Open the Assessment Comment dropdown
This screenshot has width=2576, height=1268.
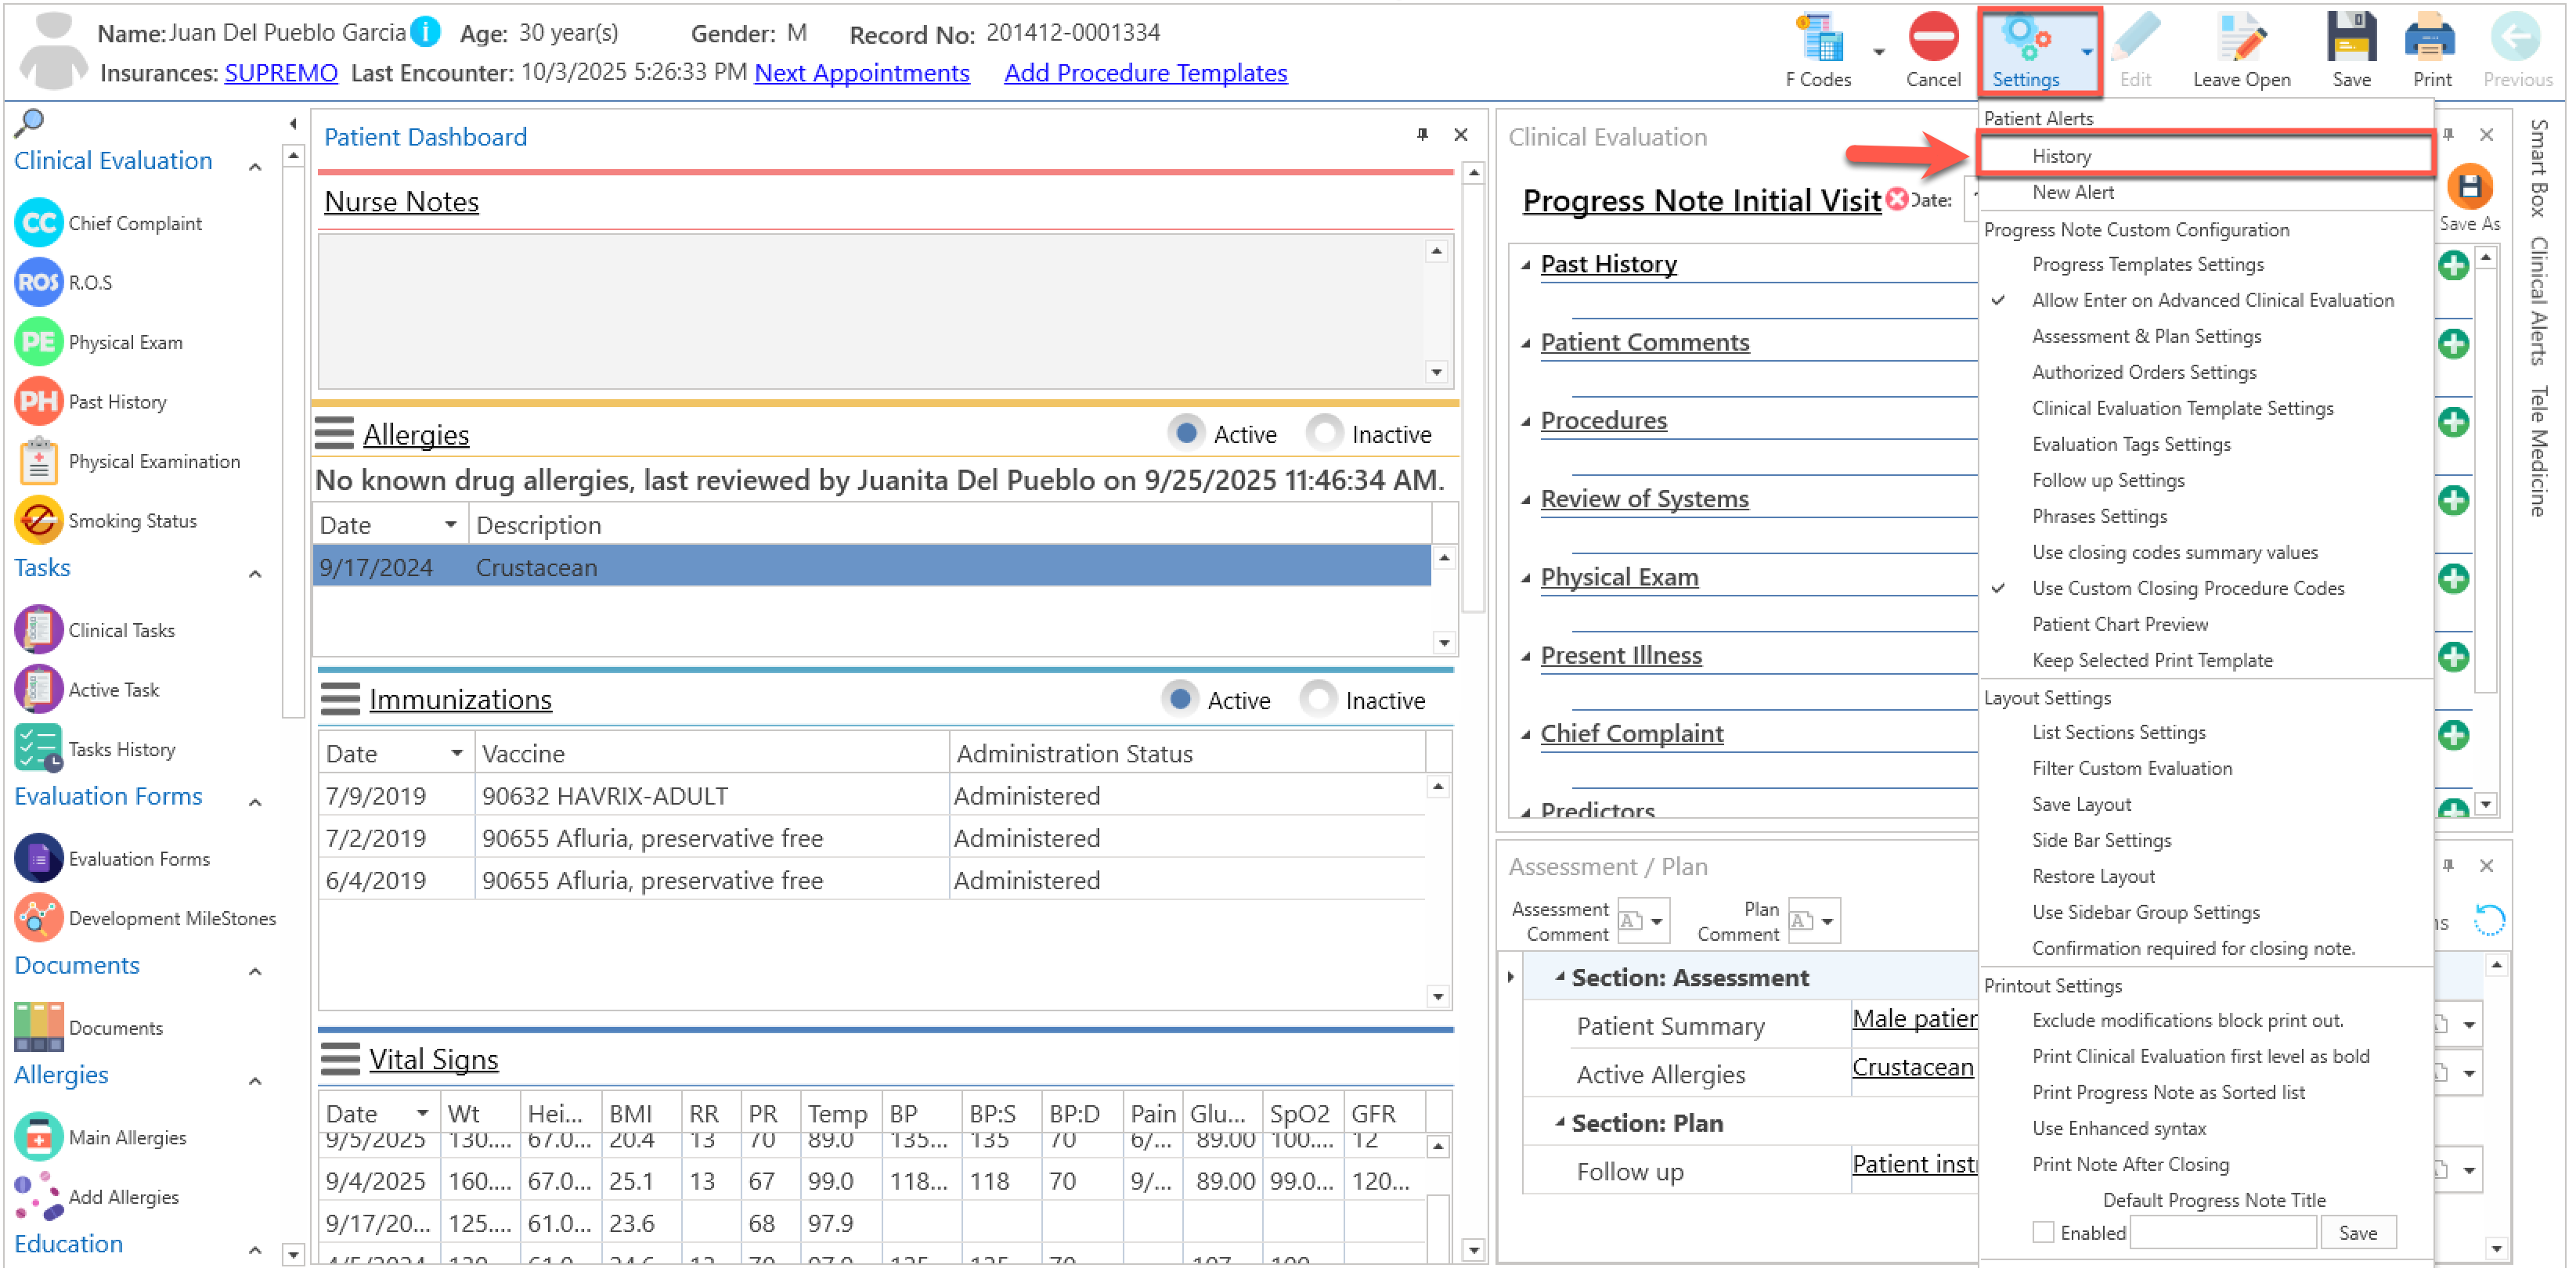click(x=1656, y=921)
